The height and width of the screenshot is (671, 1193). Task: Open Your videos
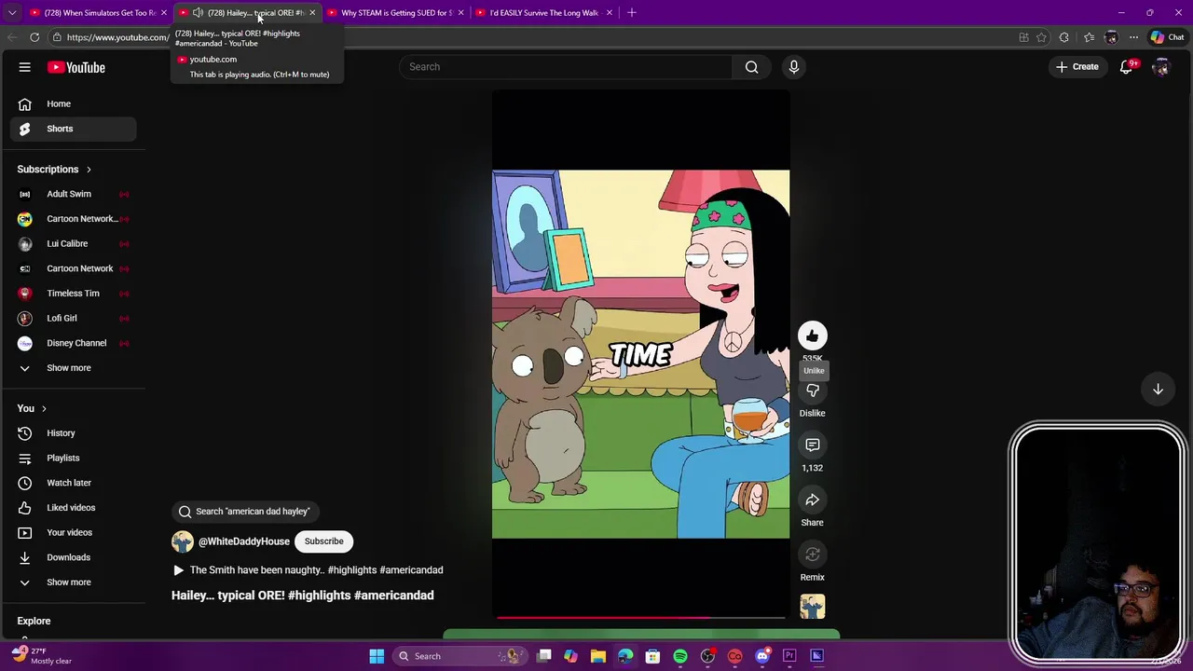[x=73, y=533]
